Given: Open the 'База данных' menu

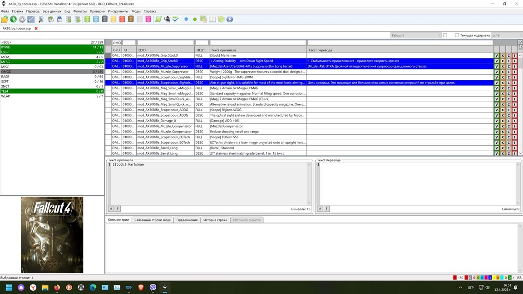Looking at the screenshot, I should coord(52,11).
